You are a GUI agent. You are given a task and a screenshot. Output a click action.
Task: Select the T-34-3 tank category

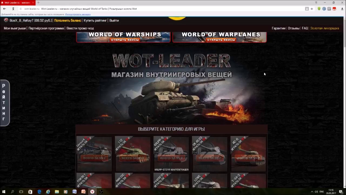[x=248, y=181]
